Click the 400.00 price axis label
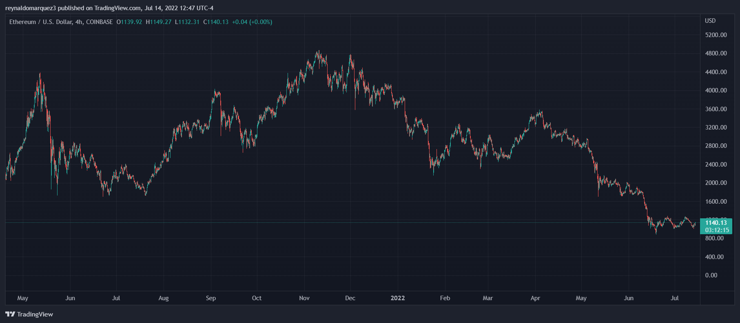740x323 pixels. click(714, 257)
